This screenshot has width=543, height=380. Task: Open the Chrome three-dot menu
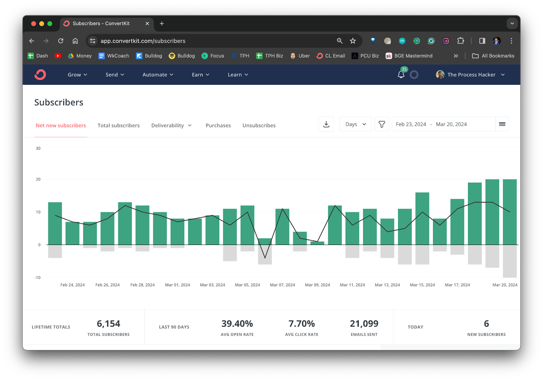tap(511, 41)
